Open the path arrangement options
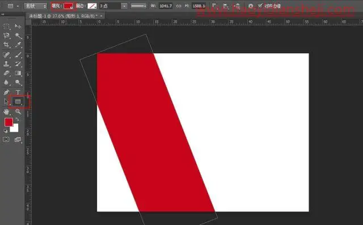Screen dimensions: 363x225 (237, 6)
